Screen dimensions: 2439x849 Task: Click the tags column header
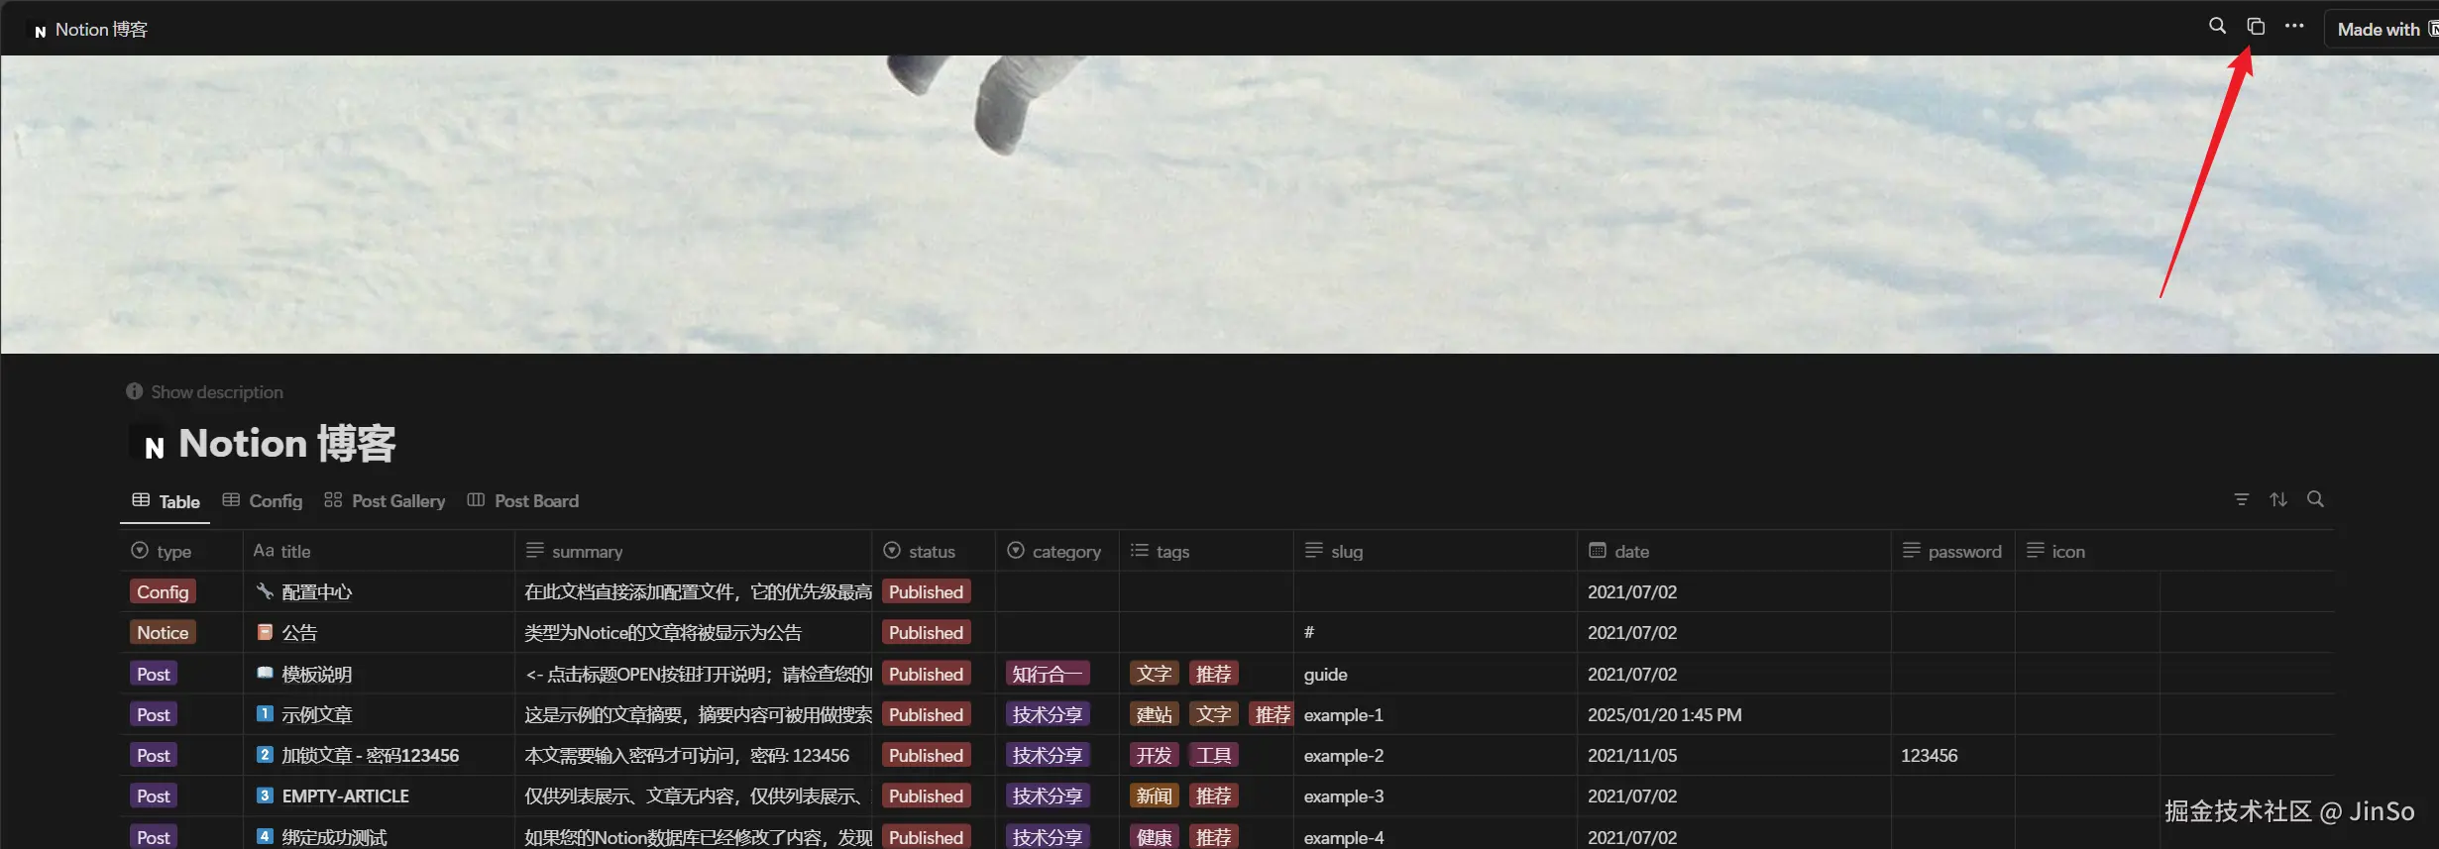tap(1206, 551)
